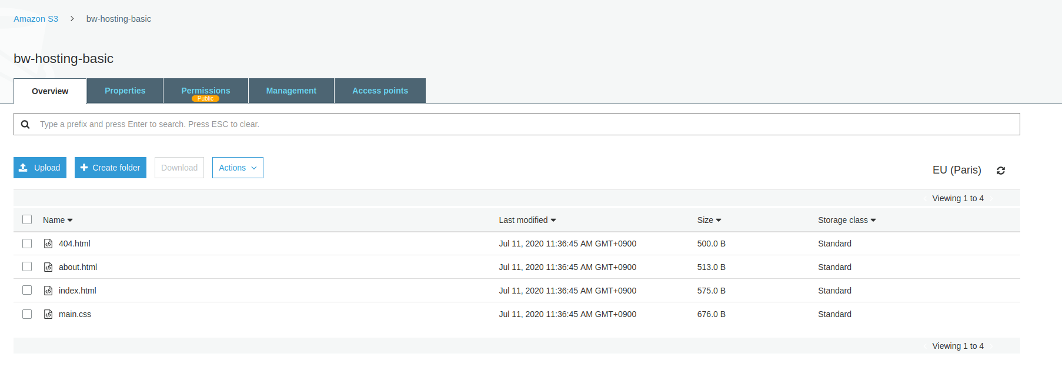Sort by the Storage class column
This screenshot has height=380, width=1062.
tap(846, 220)
